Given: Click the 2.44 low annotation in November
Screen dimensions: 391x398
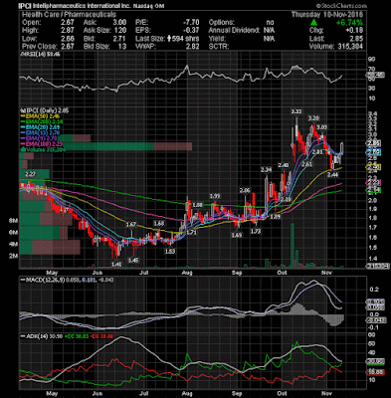Looking at the screenshot, I should 332,174.
